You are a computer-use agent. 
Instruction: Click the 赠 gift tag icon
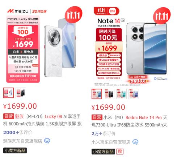[120, 152]
